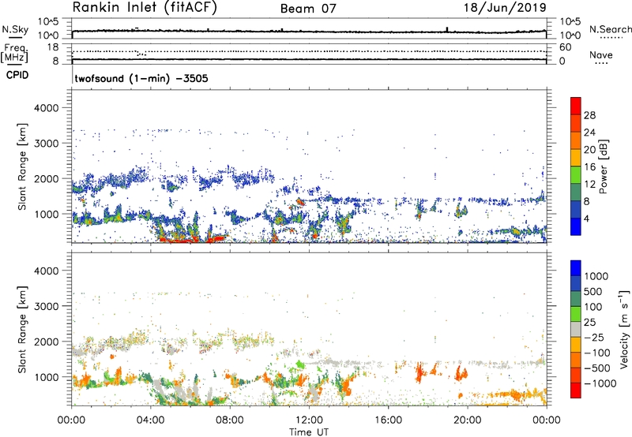Viewport: 632px width, 437px height.
Task: Click the 'N.Sky' legend label
Action: click(15, 30)
